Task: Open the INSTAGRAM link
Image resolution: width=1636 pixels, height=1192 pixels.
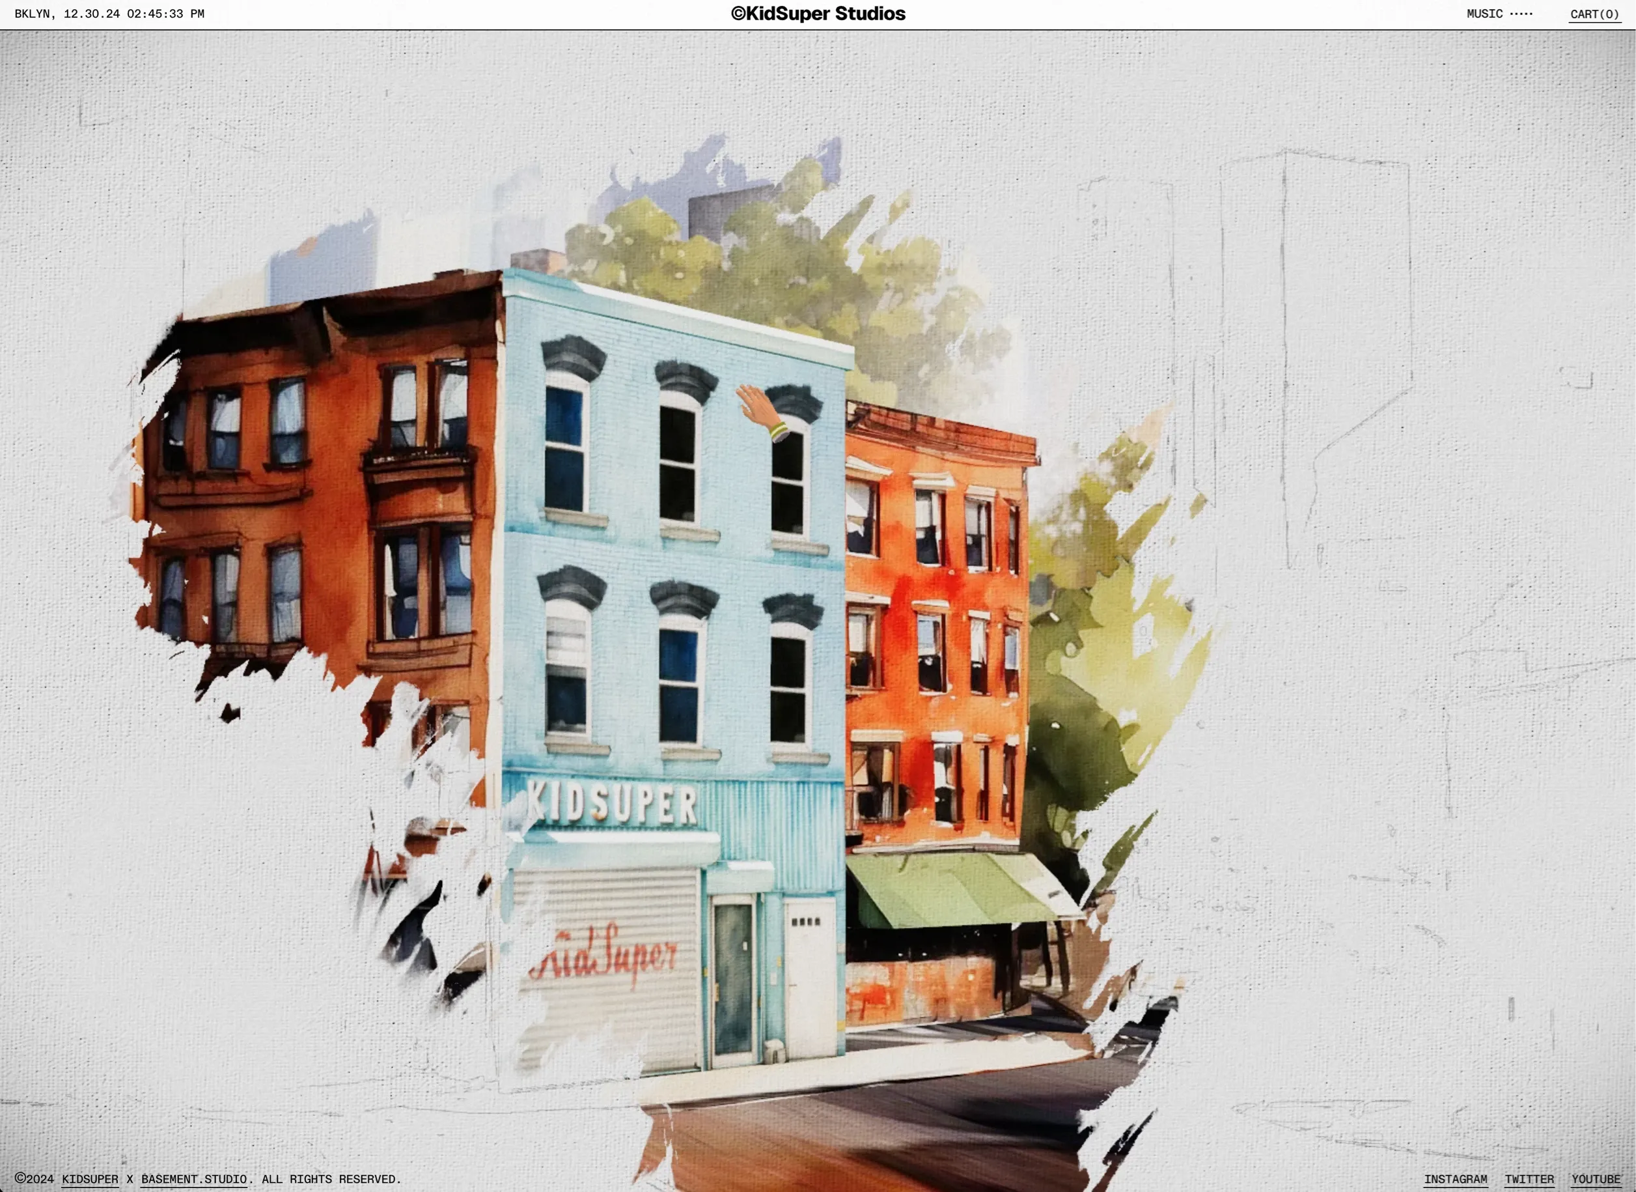Action: pyautogui.click(x=1455, y=1179)
